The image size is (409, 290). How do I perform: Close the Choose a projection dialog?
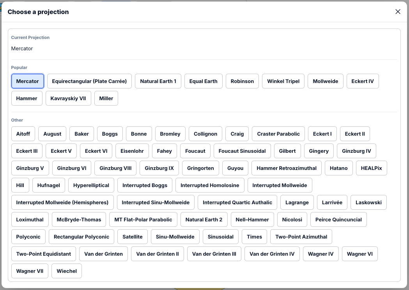[398, 12]
